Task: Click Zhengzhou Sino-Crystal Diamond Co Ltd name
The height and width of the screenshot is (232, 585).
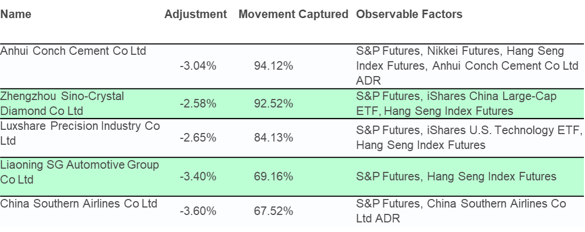Action: [62, 103]
